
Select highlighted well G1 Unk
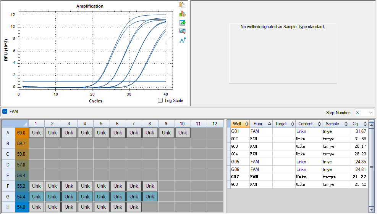pos(37,197)
